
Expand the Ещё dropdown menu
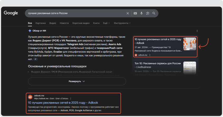[106, 23]
